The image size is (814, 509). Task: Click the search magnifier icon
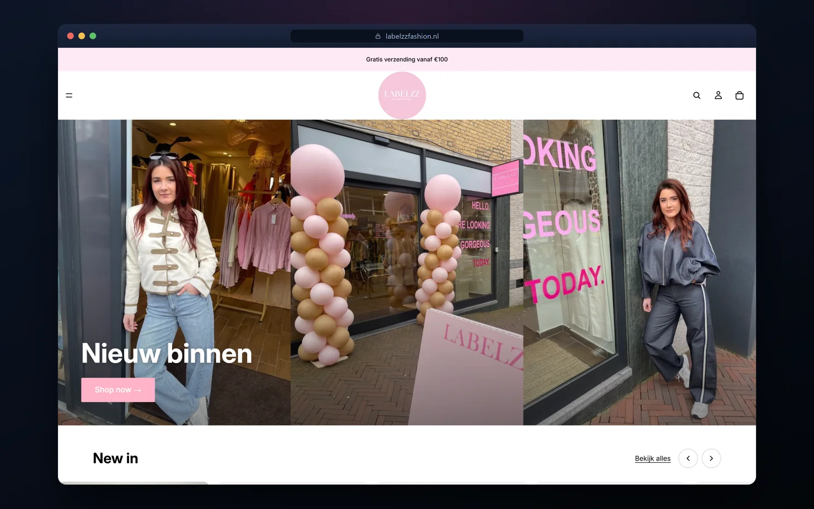point(697,95)
